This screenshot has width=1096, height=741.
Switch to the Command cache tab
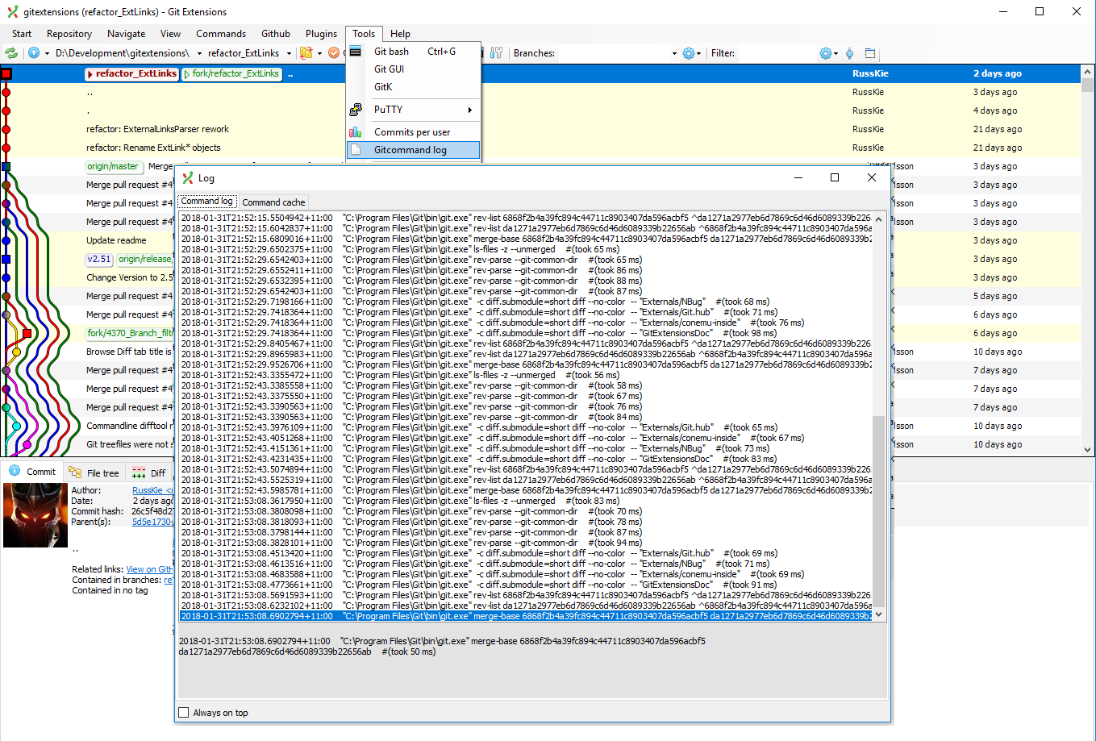[x=273, y=201]
